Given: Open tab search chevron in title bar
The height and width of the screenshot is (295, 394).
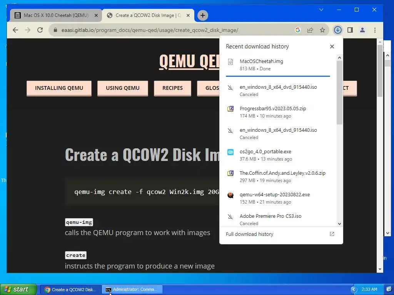Looking at the screenshot, I should (x=321, y=10).
